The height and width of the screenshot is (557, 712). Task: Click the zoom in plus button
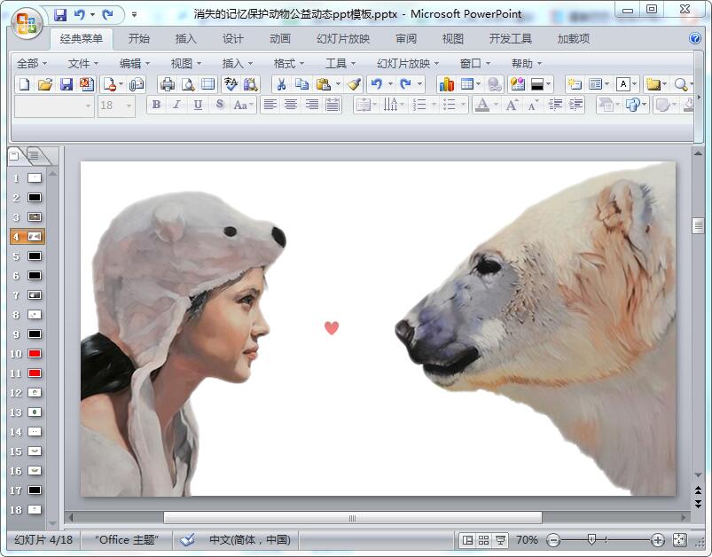point(658,540)
